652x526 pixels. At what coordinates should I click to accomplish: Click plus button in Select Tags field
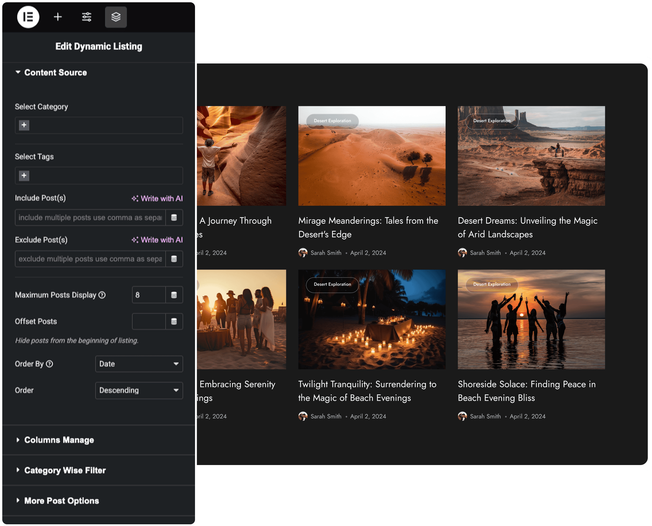tap(24, 176)
